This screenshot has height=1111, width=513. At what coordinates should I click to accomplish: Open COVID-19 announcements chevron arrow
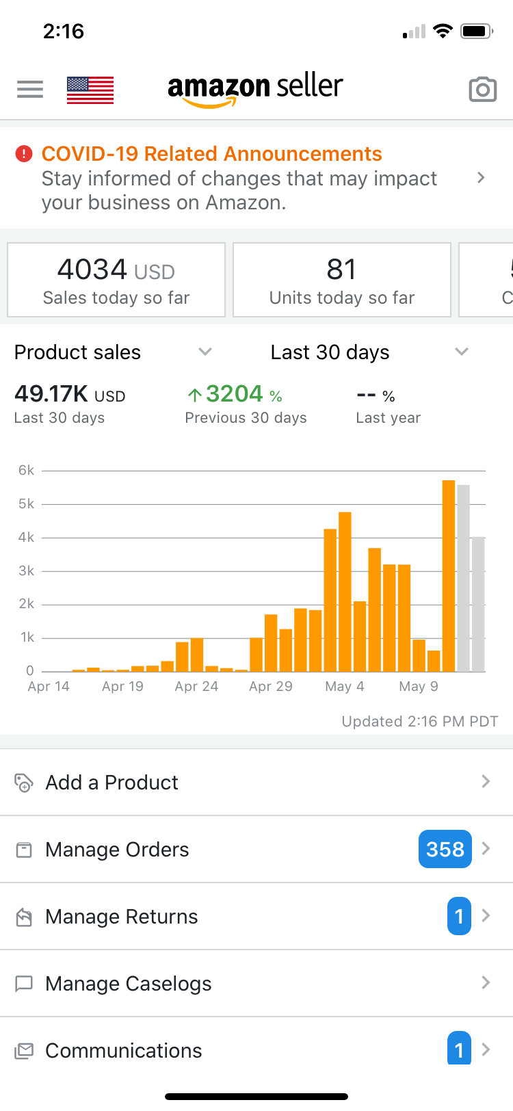pyautogui.click(x=481, y=178)
